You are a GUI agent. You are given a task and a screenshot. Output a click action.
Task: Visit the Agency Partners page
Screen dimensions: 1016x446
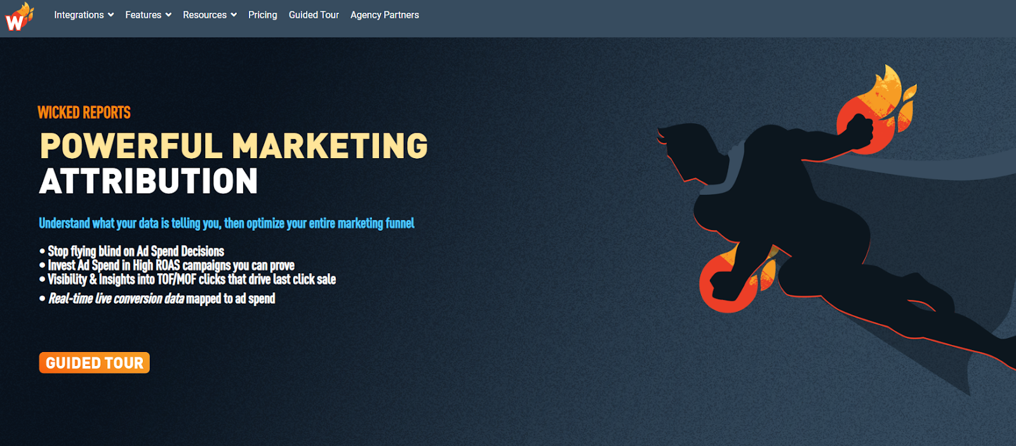[385, 15]
